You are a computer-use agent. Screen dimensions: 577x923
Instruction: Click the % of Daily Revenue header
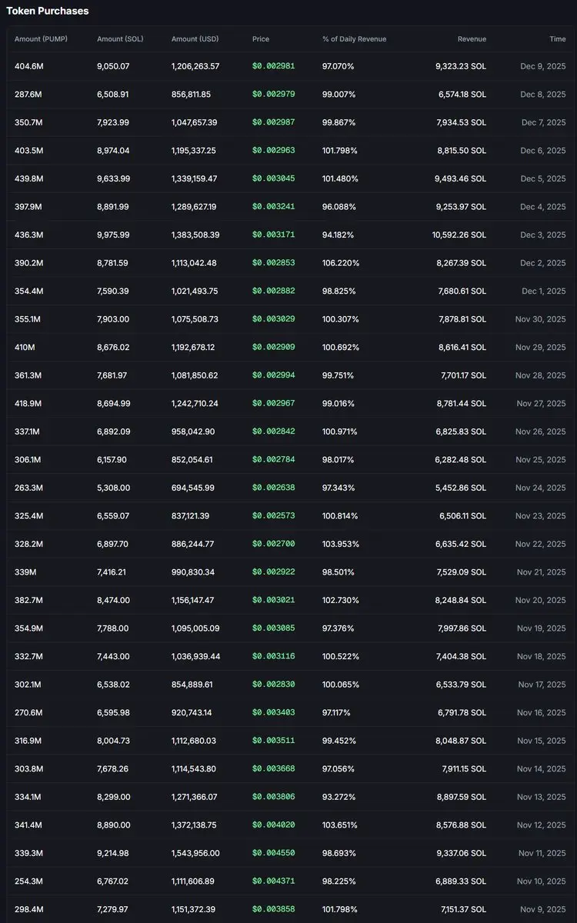pos(354,39)
